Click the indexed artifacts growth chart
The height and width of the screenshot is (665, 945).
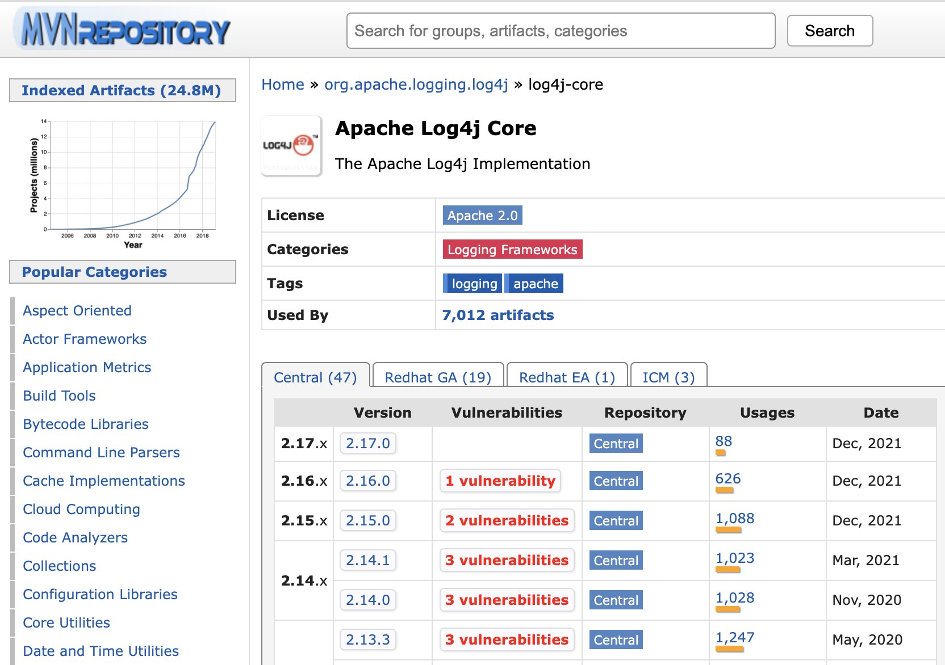coord(123,183)
